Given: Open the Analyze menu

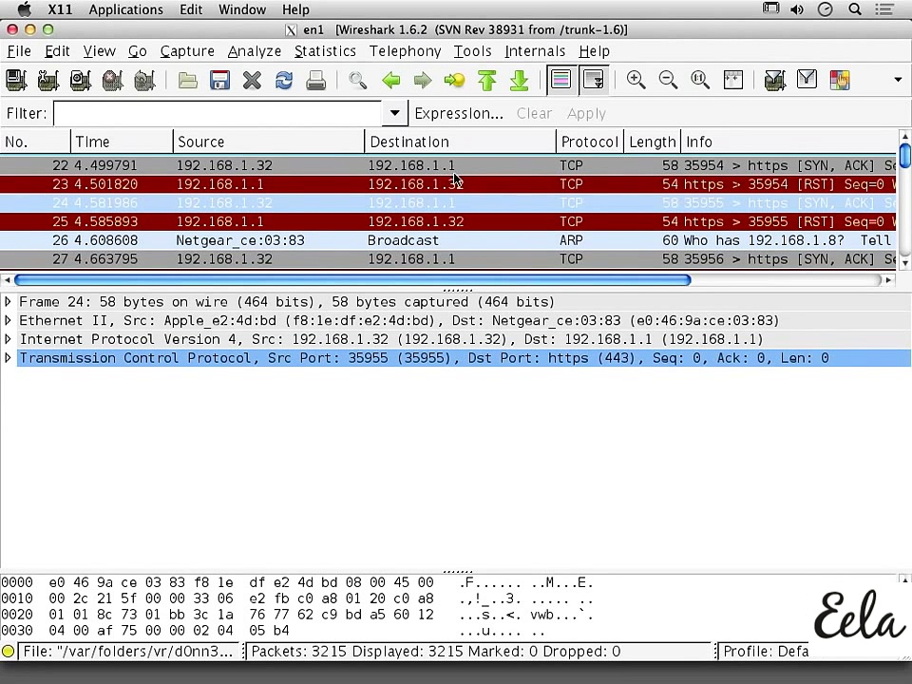Looking at the screenshot, I should (255, 51).
